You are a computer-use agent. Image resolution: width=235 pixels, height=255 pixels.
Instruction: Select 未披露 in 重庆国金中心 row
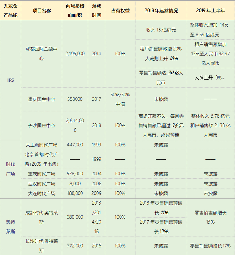tap(161, 99)
